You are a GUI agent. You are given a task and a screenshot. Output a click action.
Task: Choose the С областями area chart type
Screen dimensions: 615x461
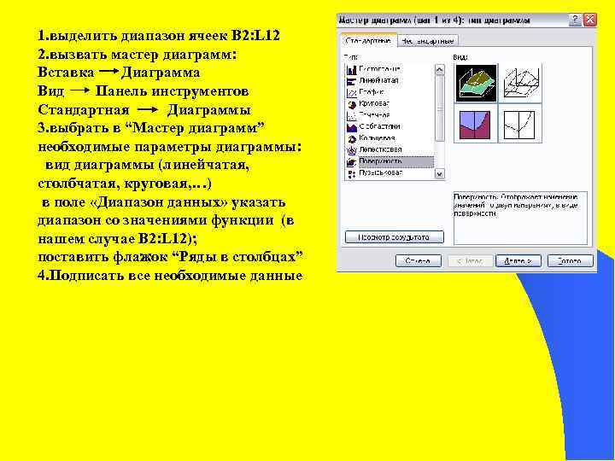click(x=374, y=127)
